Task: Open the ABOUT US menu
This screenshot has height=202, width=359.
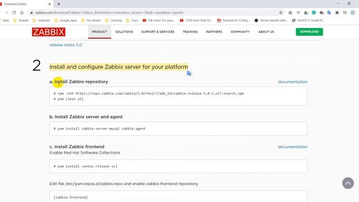Action: [266, 32]
